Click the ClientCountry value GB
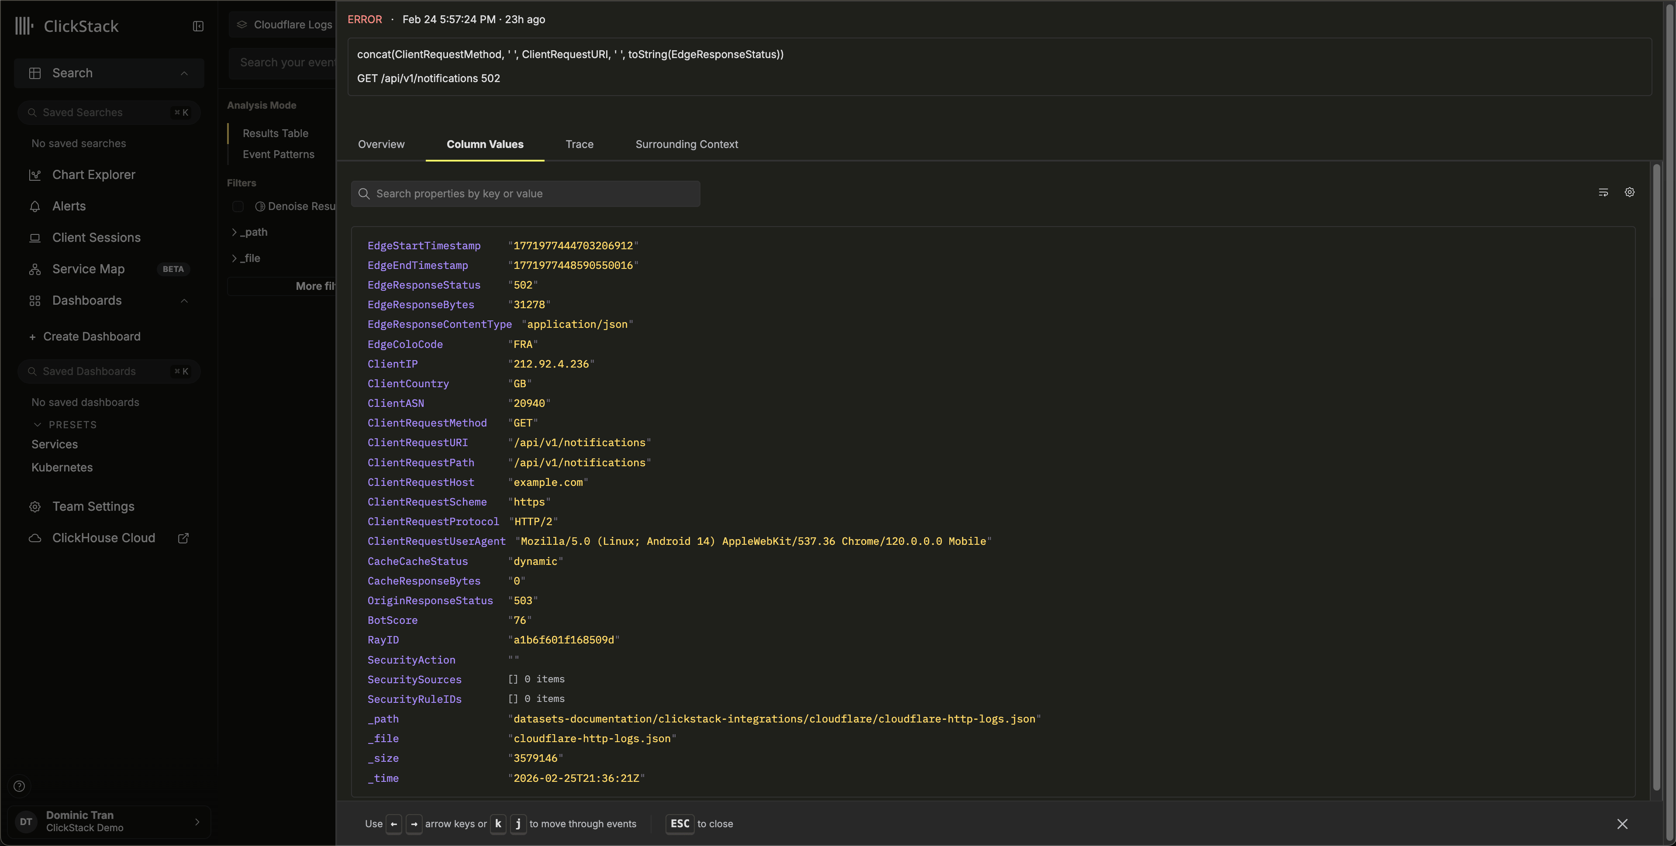The height and width of the screenshot is (846, 1676). (x=520, y=384)
